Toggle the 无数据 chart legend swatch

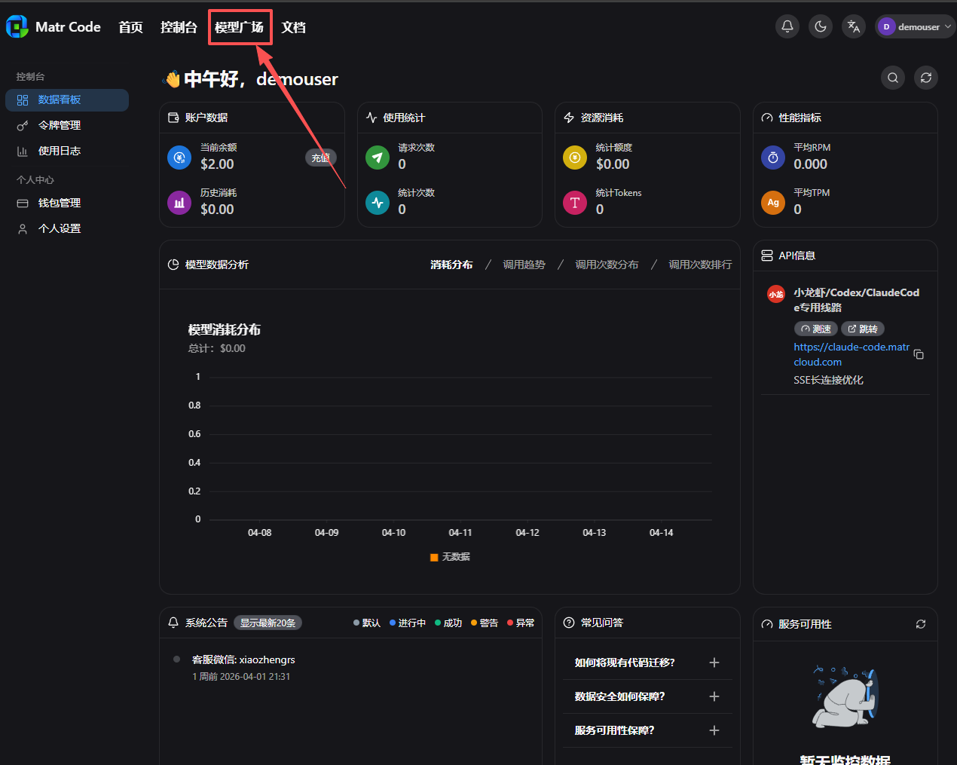tap(434, 557)
